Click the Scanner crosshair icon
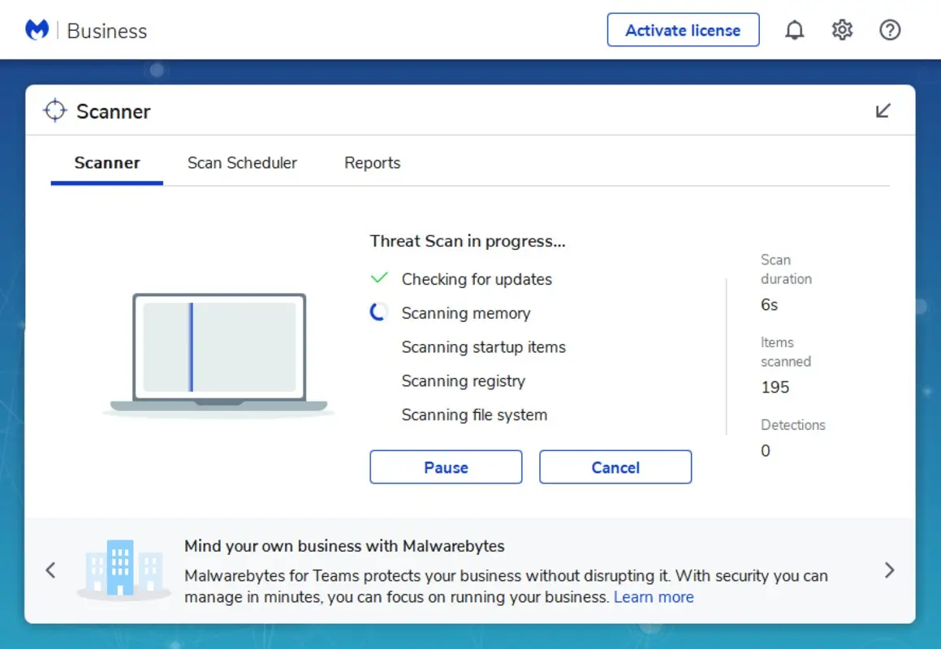The image size is (941, 649). 54,110
